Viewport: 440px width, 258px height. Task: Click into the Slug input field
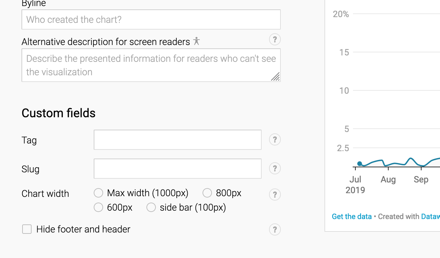tap(178, 169)
